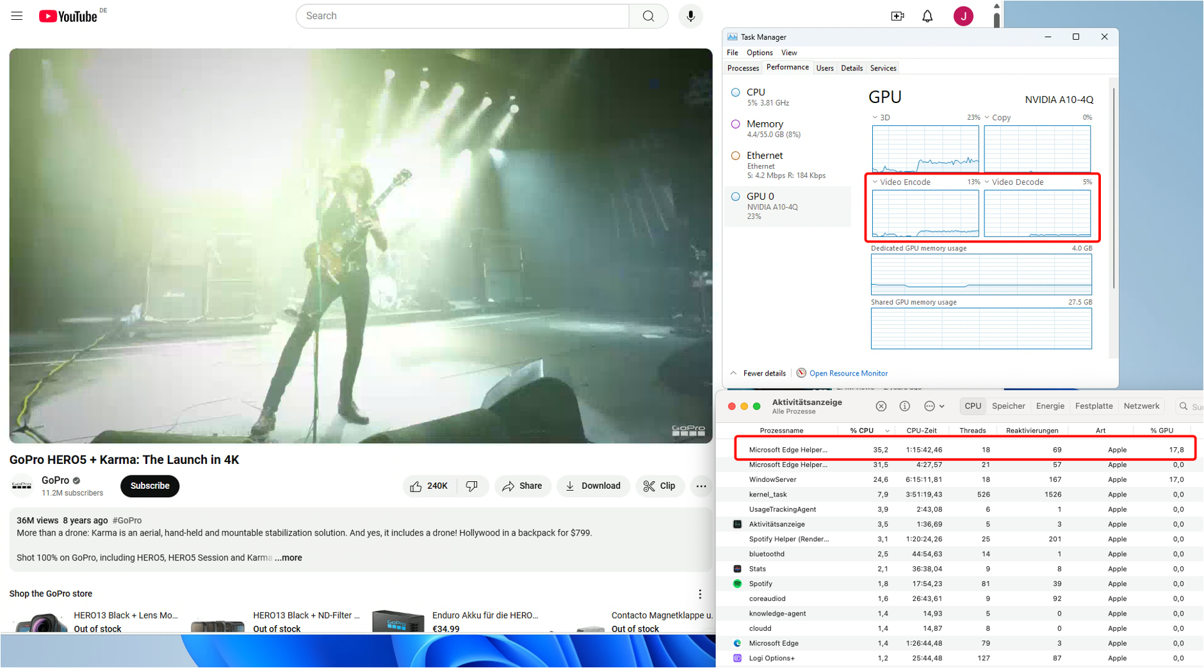Viewport: 1204px width, 668px height.
Task: Click the GoPro channel avatar
Action: (22, 486)
